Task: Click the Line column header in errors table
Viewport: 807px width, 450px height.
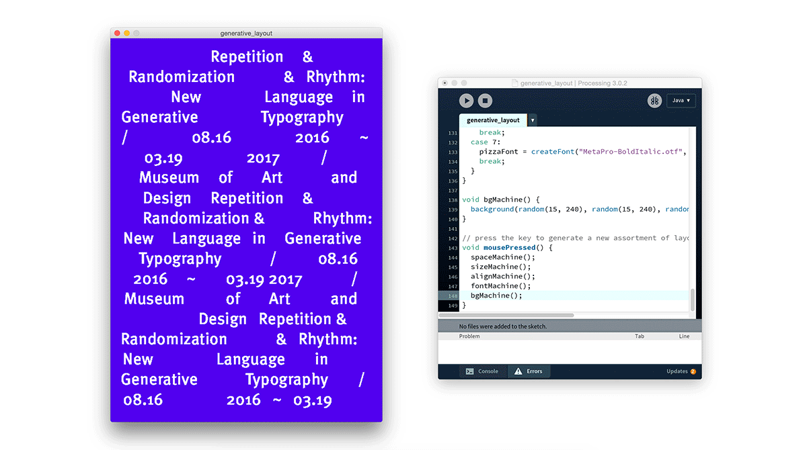Action: 684,336
